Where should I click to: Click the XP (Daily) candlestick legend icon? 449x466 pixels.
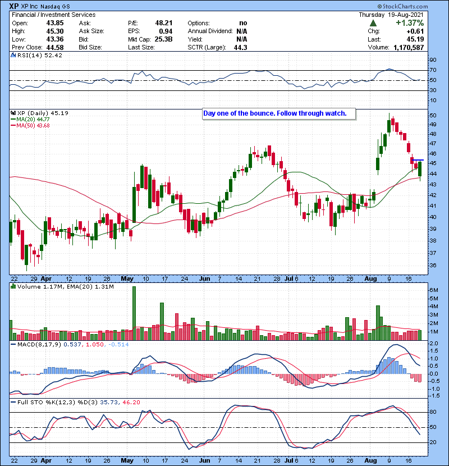pyautogui.click(x=13, y=113)
